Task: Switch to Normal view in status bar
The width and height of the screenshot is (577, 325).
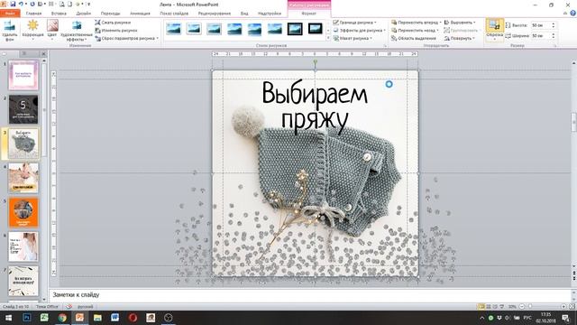Action: 481,307
